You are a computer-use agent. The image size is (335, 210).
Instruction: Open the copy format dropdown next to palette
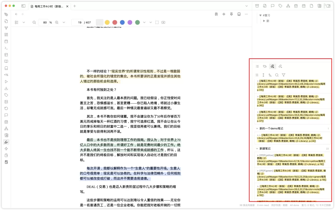click(x=151, y=22)
